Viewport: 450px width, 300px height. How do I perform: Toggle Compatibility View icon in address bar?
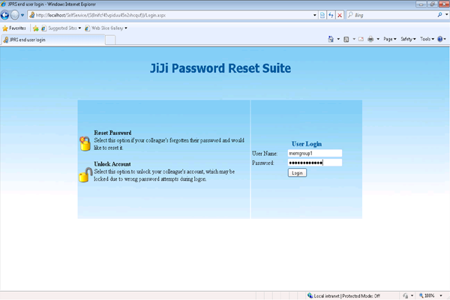[x=322, y=15]
